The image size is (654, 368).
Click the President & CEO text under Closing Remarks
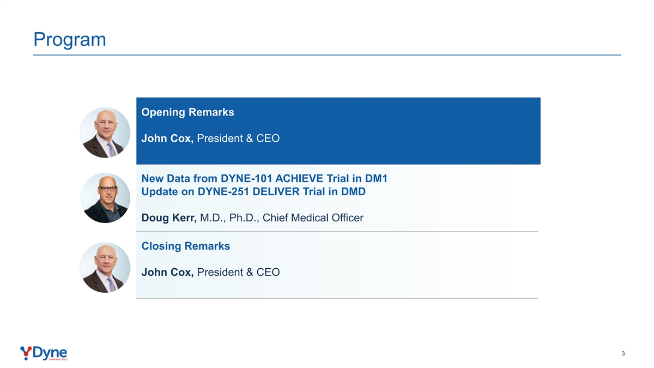pos(238,272)
